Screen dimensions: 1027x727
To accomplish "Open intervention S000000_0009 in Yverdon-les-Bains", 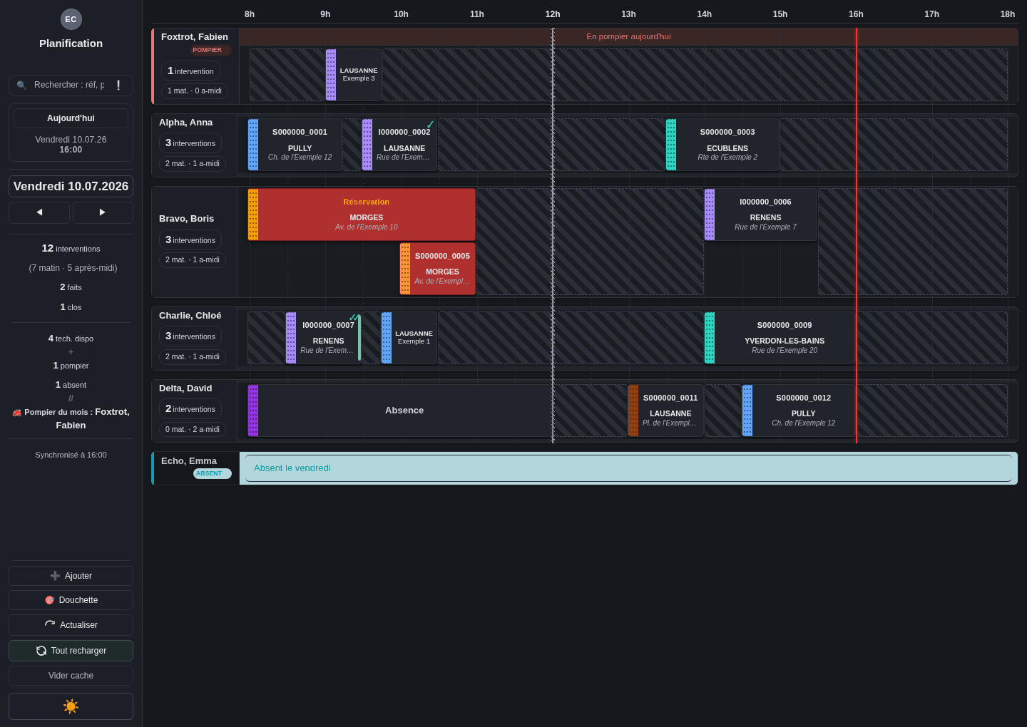I will coord(780,338).
